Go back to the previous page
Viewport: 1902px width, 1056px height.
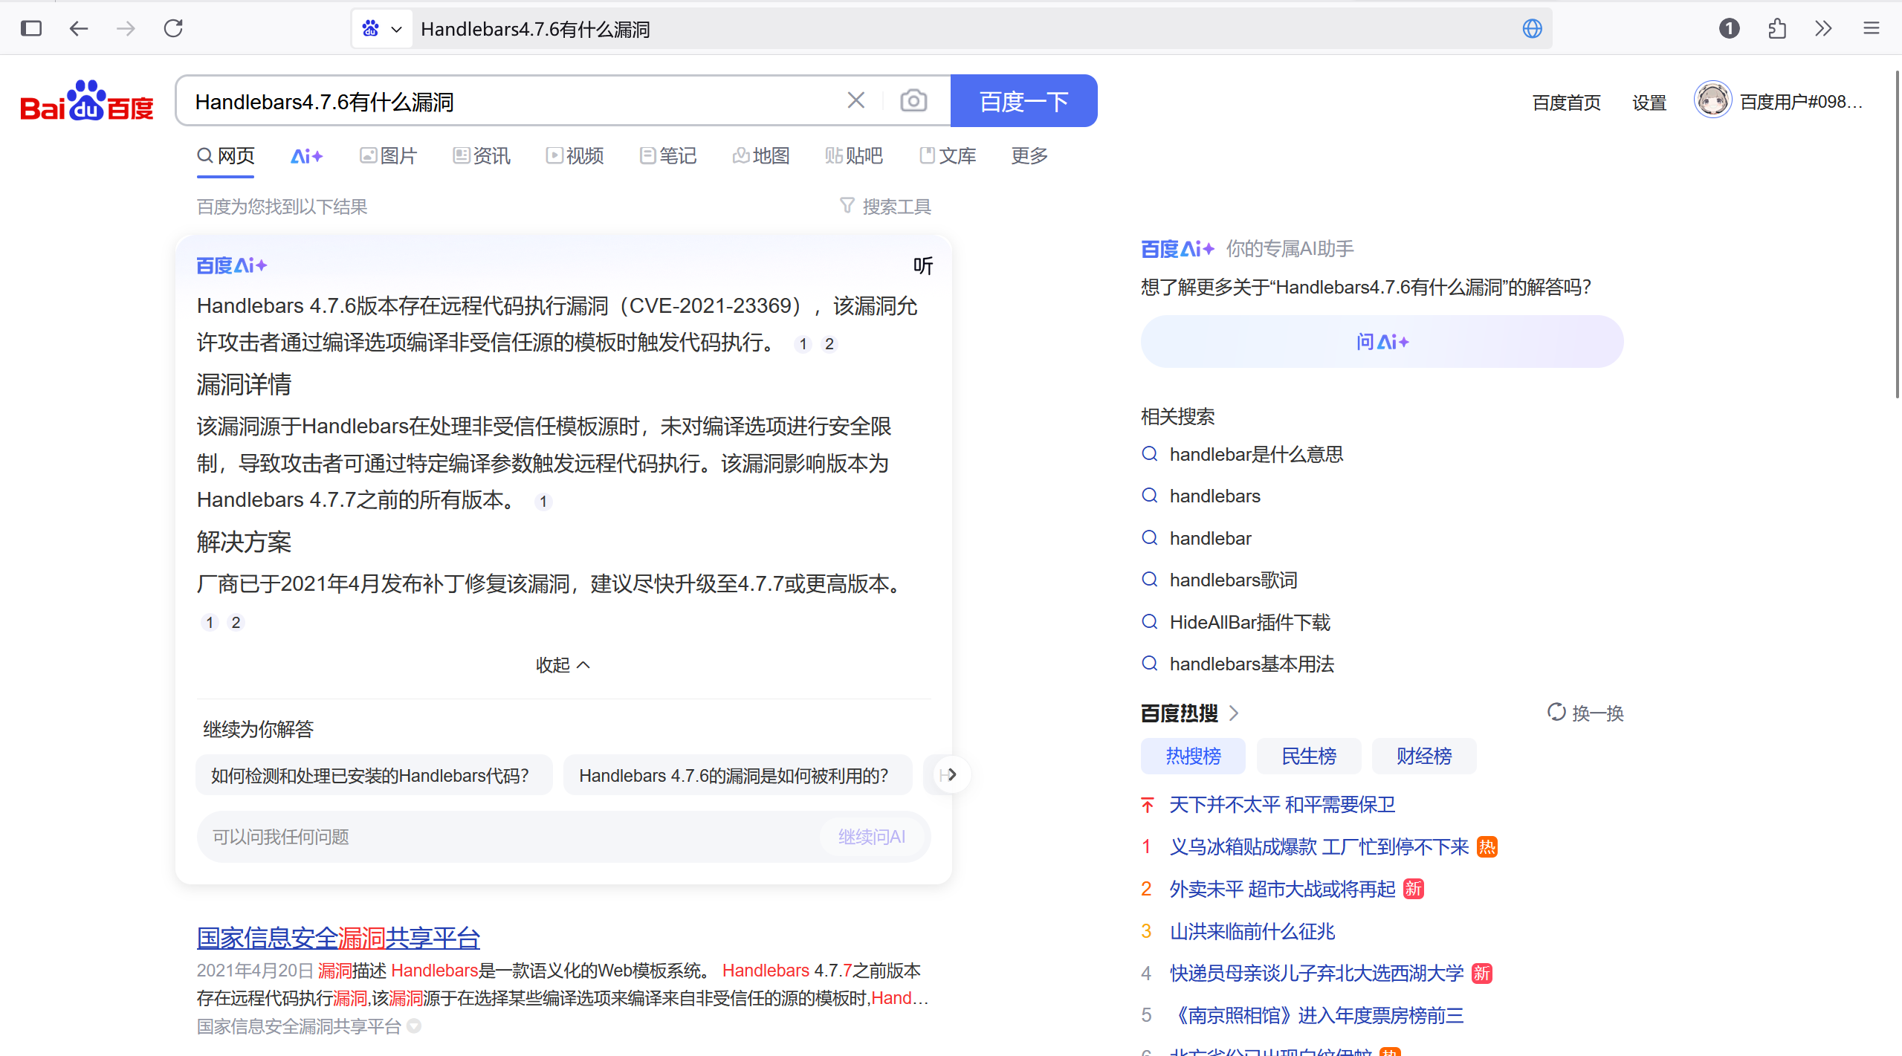79,29
